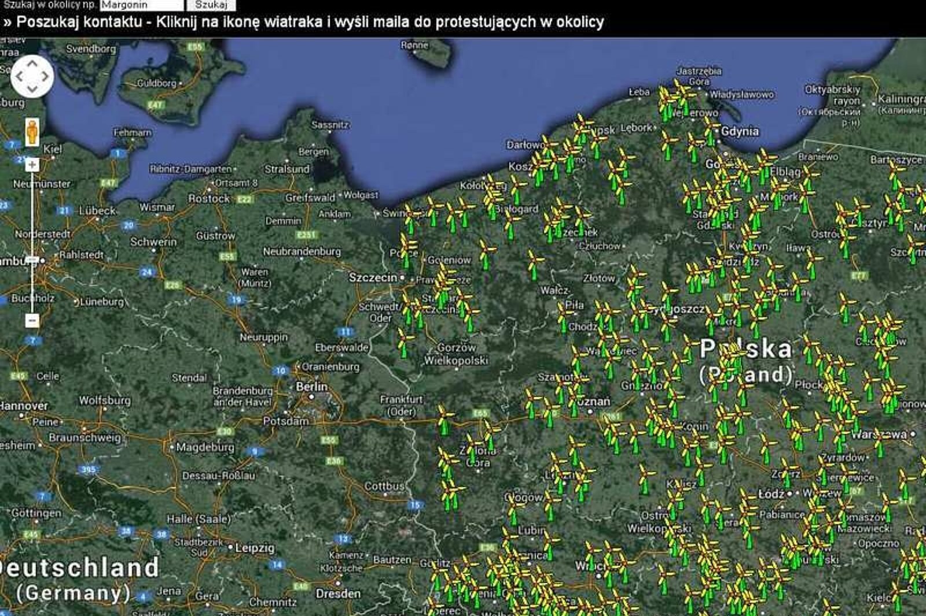This screenshot has height=616, width=926.
Task: Pan the map up with top arrow
Action: tap(32, 64)
